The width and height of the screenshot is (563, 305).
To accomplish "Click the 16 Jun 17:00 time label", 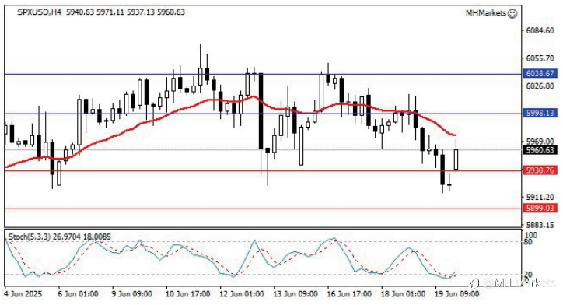I will tap(349, 294).
